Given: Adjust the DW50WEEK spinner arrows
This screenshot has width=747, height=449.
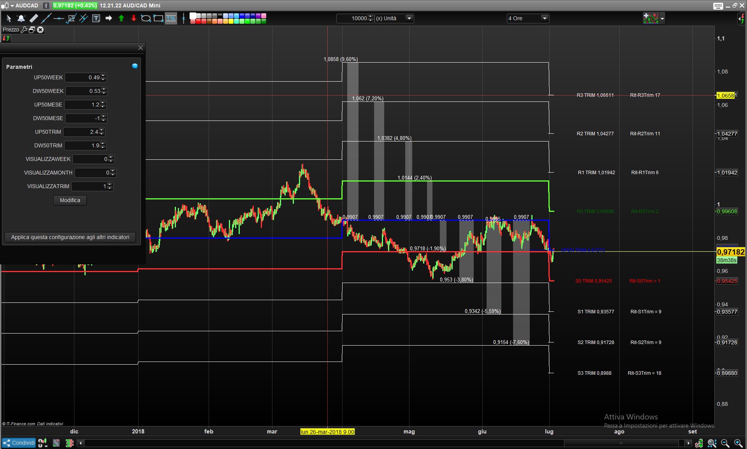Looking at the screenshot, I should [104, 91].
